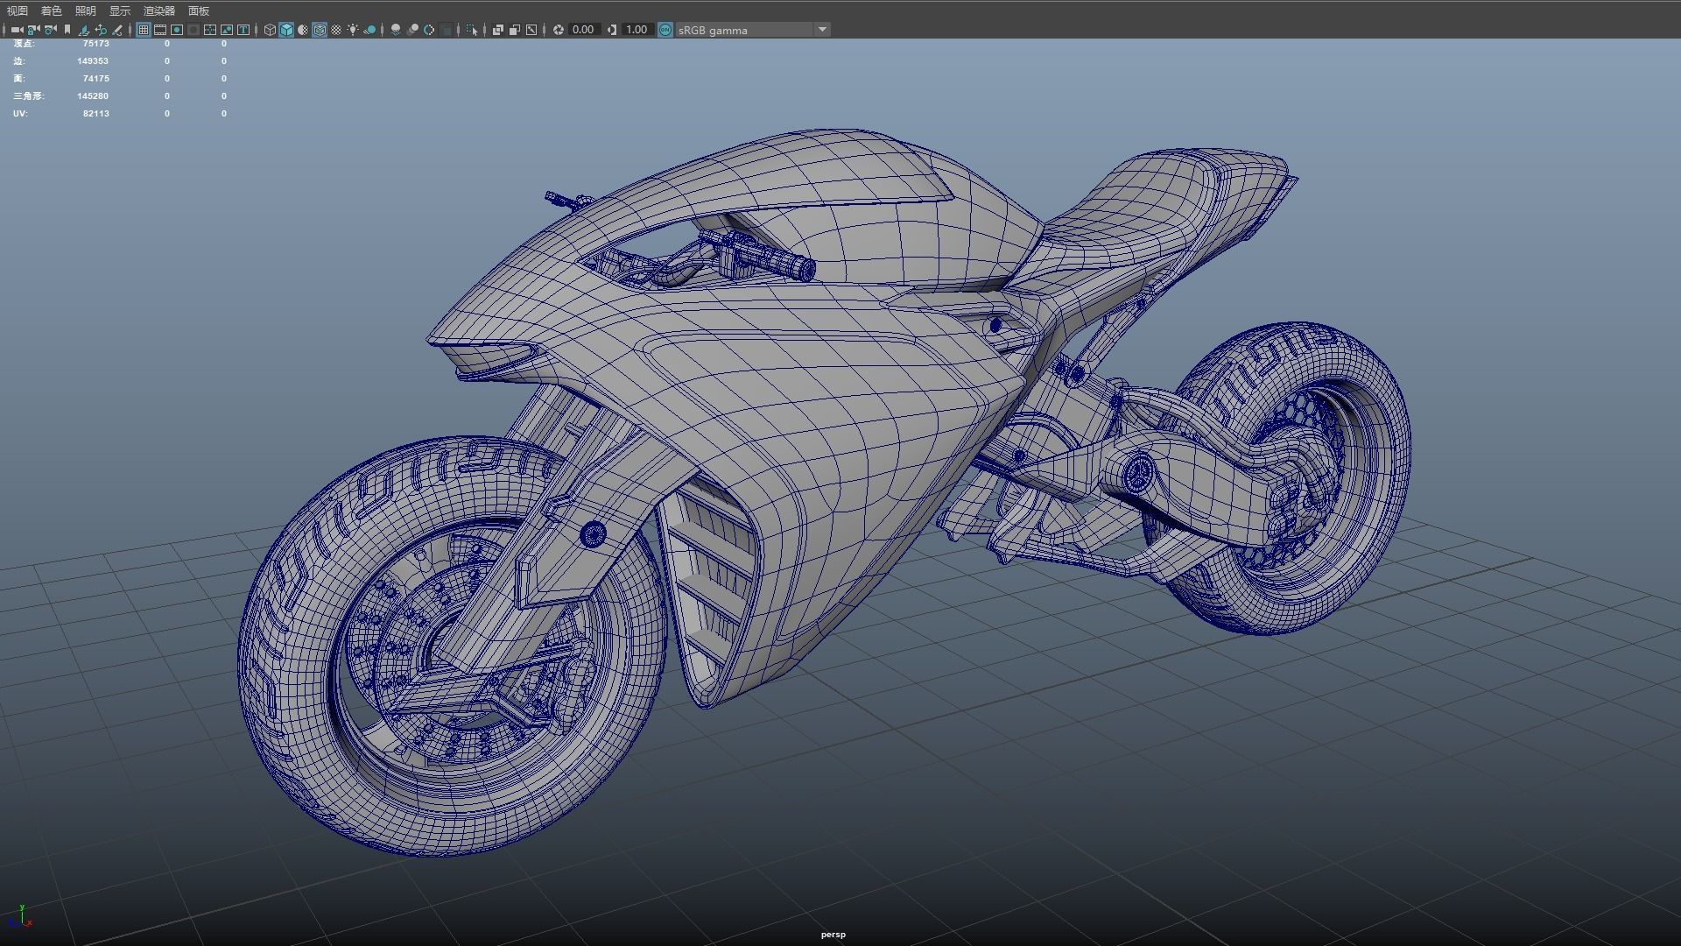Image resolution: width=1681 pixels, height=946 pixels.
Task: Enable 2D pan/zoom tool icon
Action: (102, 29)
